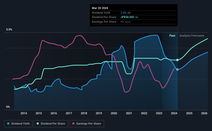Click the Mar 20 2024 tooltip date
212x131 pixels.
100,8
